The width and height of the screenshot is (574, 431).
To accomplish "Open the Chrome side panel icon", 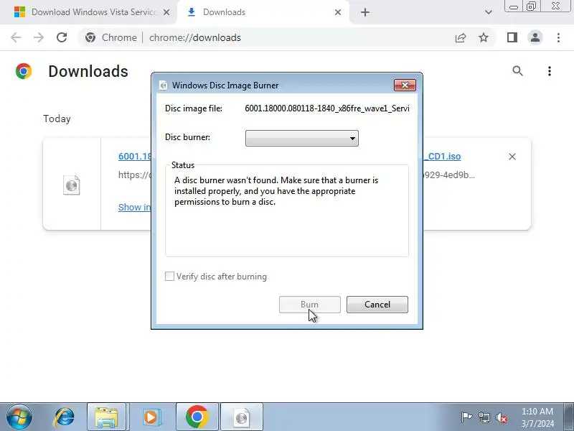I will [x=512, y=37].
